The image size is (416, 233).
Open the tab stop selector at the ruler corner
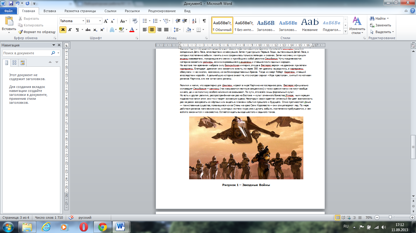pyautogui.click(x=67, y=45)
